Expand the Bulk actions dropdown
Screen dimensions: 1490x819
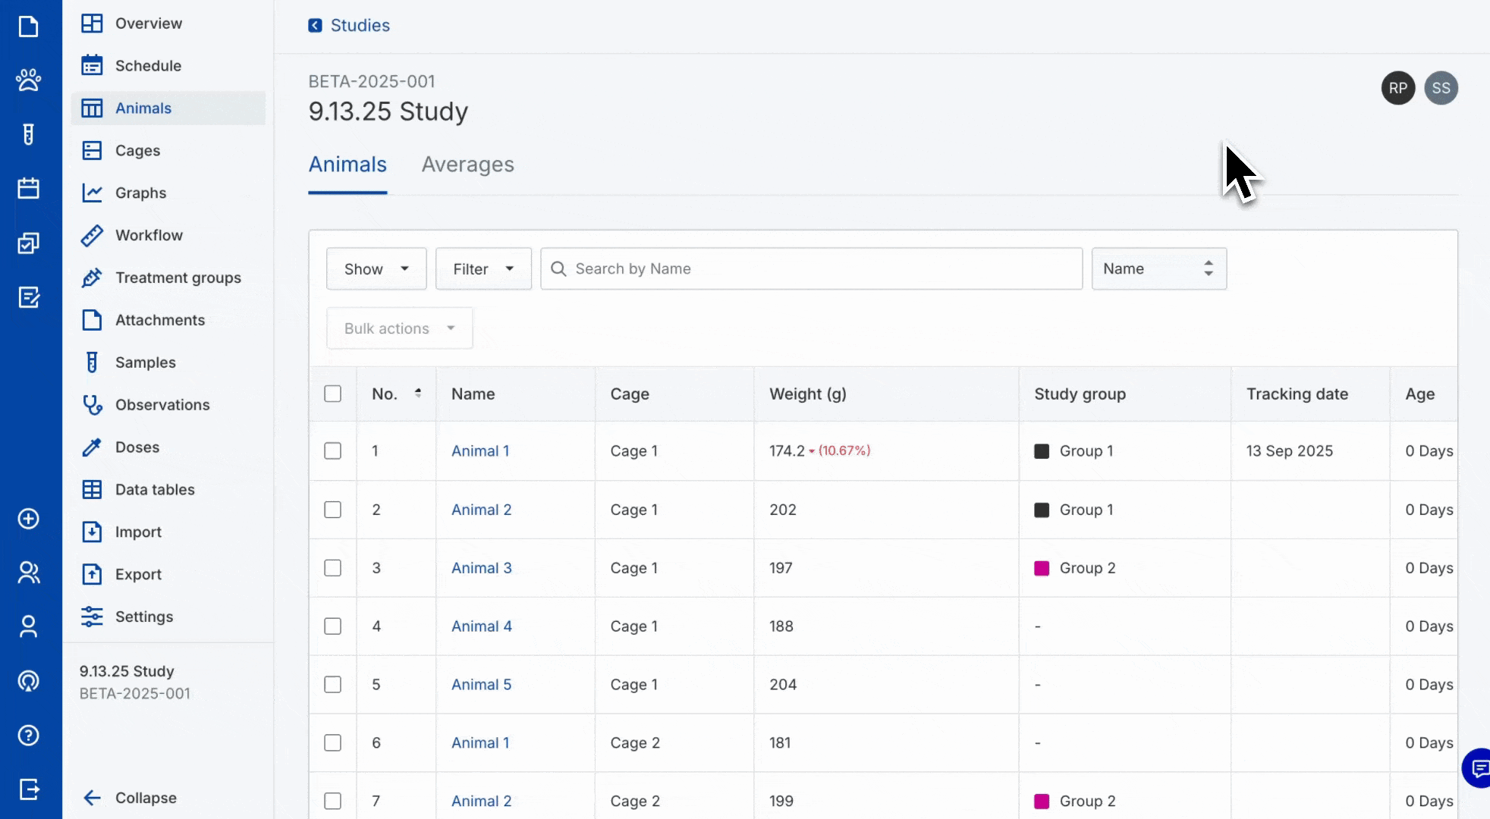(399, 328)
